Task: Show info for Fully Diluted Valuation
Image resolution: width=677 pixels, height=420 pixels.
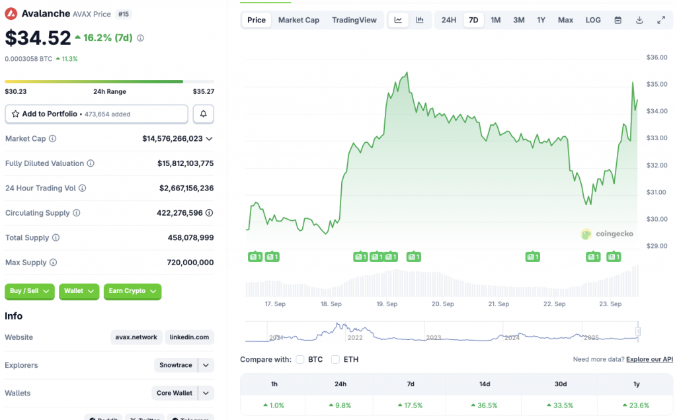Action: pyautogui.click(x=91, y=163)
